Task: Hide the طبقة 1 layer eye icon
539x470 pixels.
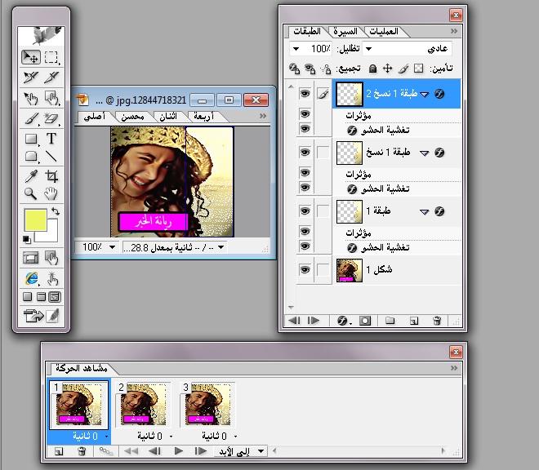Action: pos(305,211)
